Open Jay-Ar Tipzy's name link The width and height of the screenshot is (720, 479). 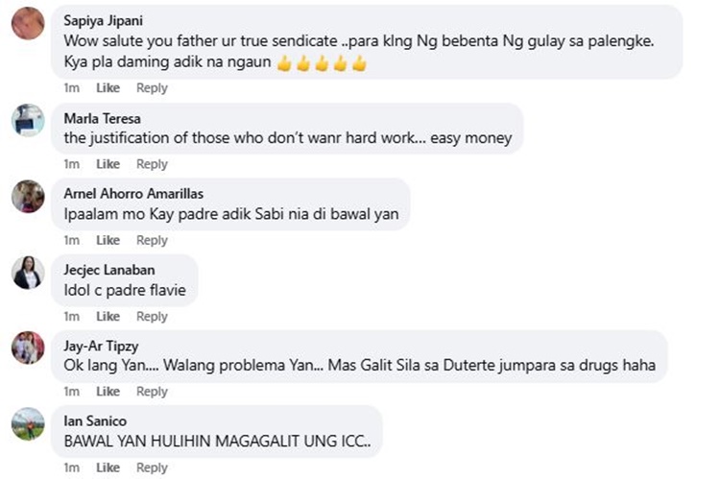click(x=101, y=346)
